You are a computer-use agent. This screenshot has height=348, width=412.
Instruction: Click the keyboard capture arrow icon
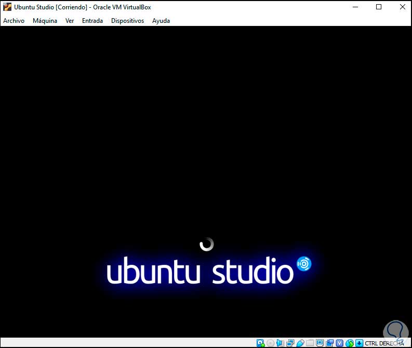tap(359, 343)
